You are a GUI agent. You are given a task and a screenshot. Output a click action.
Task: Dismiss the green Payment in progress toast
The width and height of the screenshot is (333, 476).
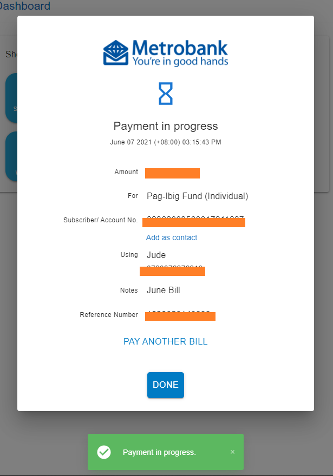[232, 452]
